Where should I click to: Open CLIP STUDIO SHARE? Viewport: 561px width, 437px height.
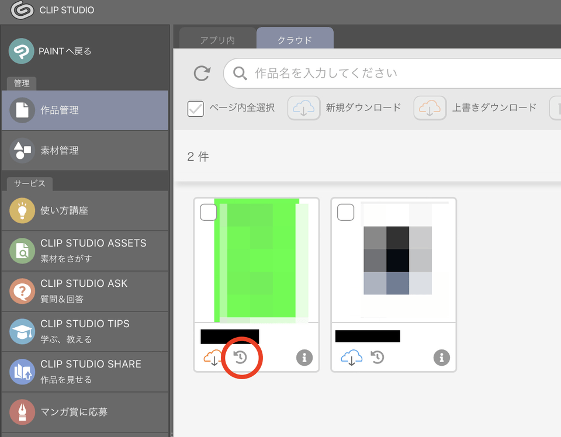[x=85, y=372]
